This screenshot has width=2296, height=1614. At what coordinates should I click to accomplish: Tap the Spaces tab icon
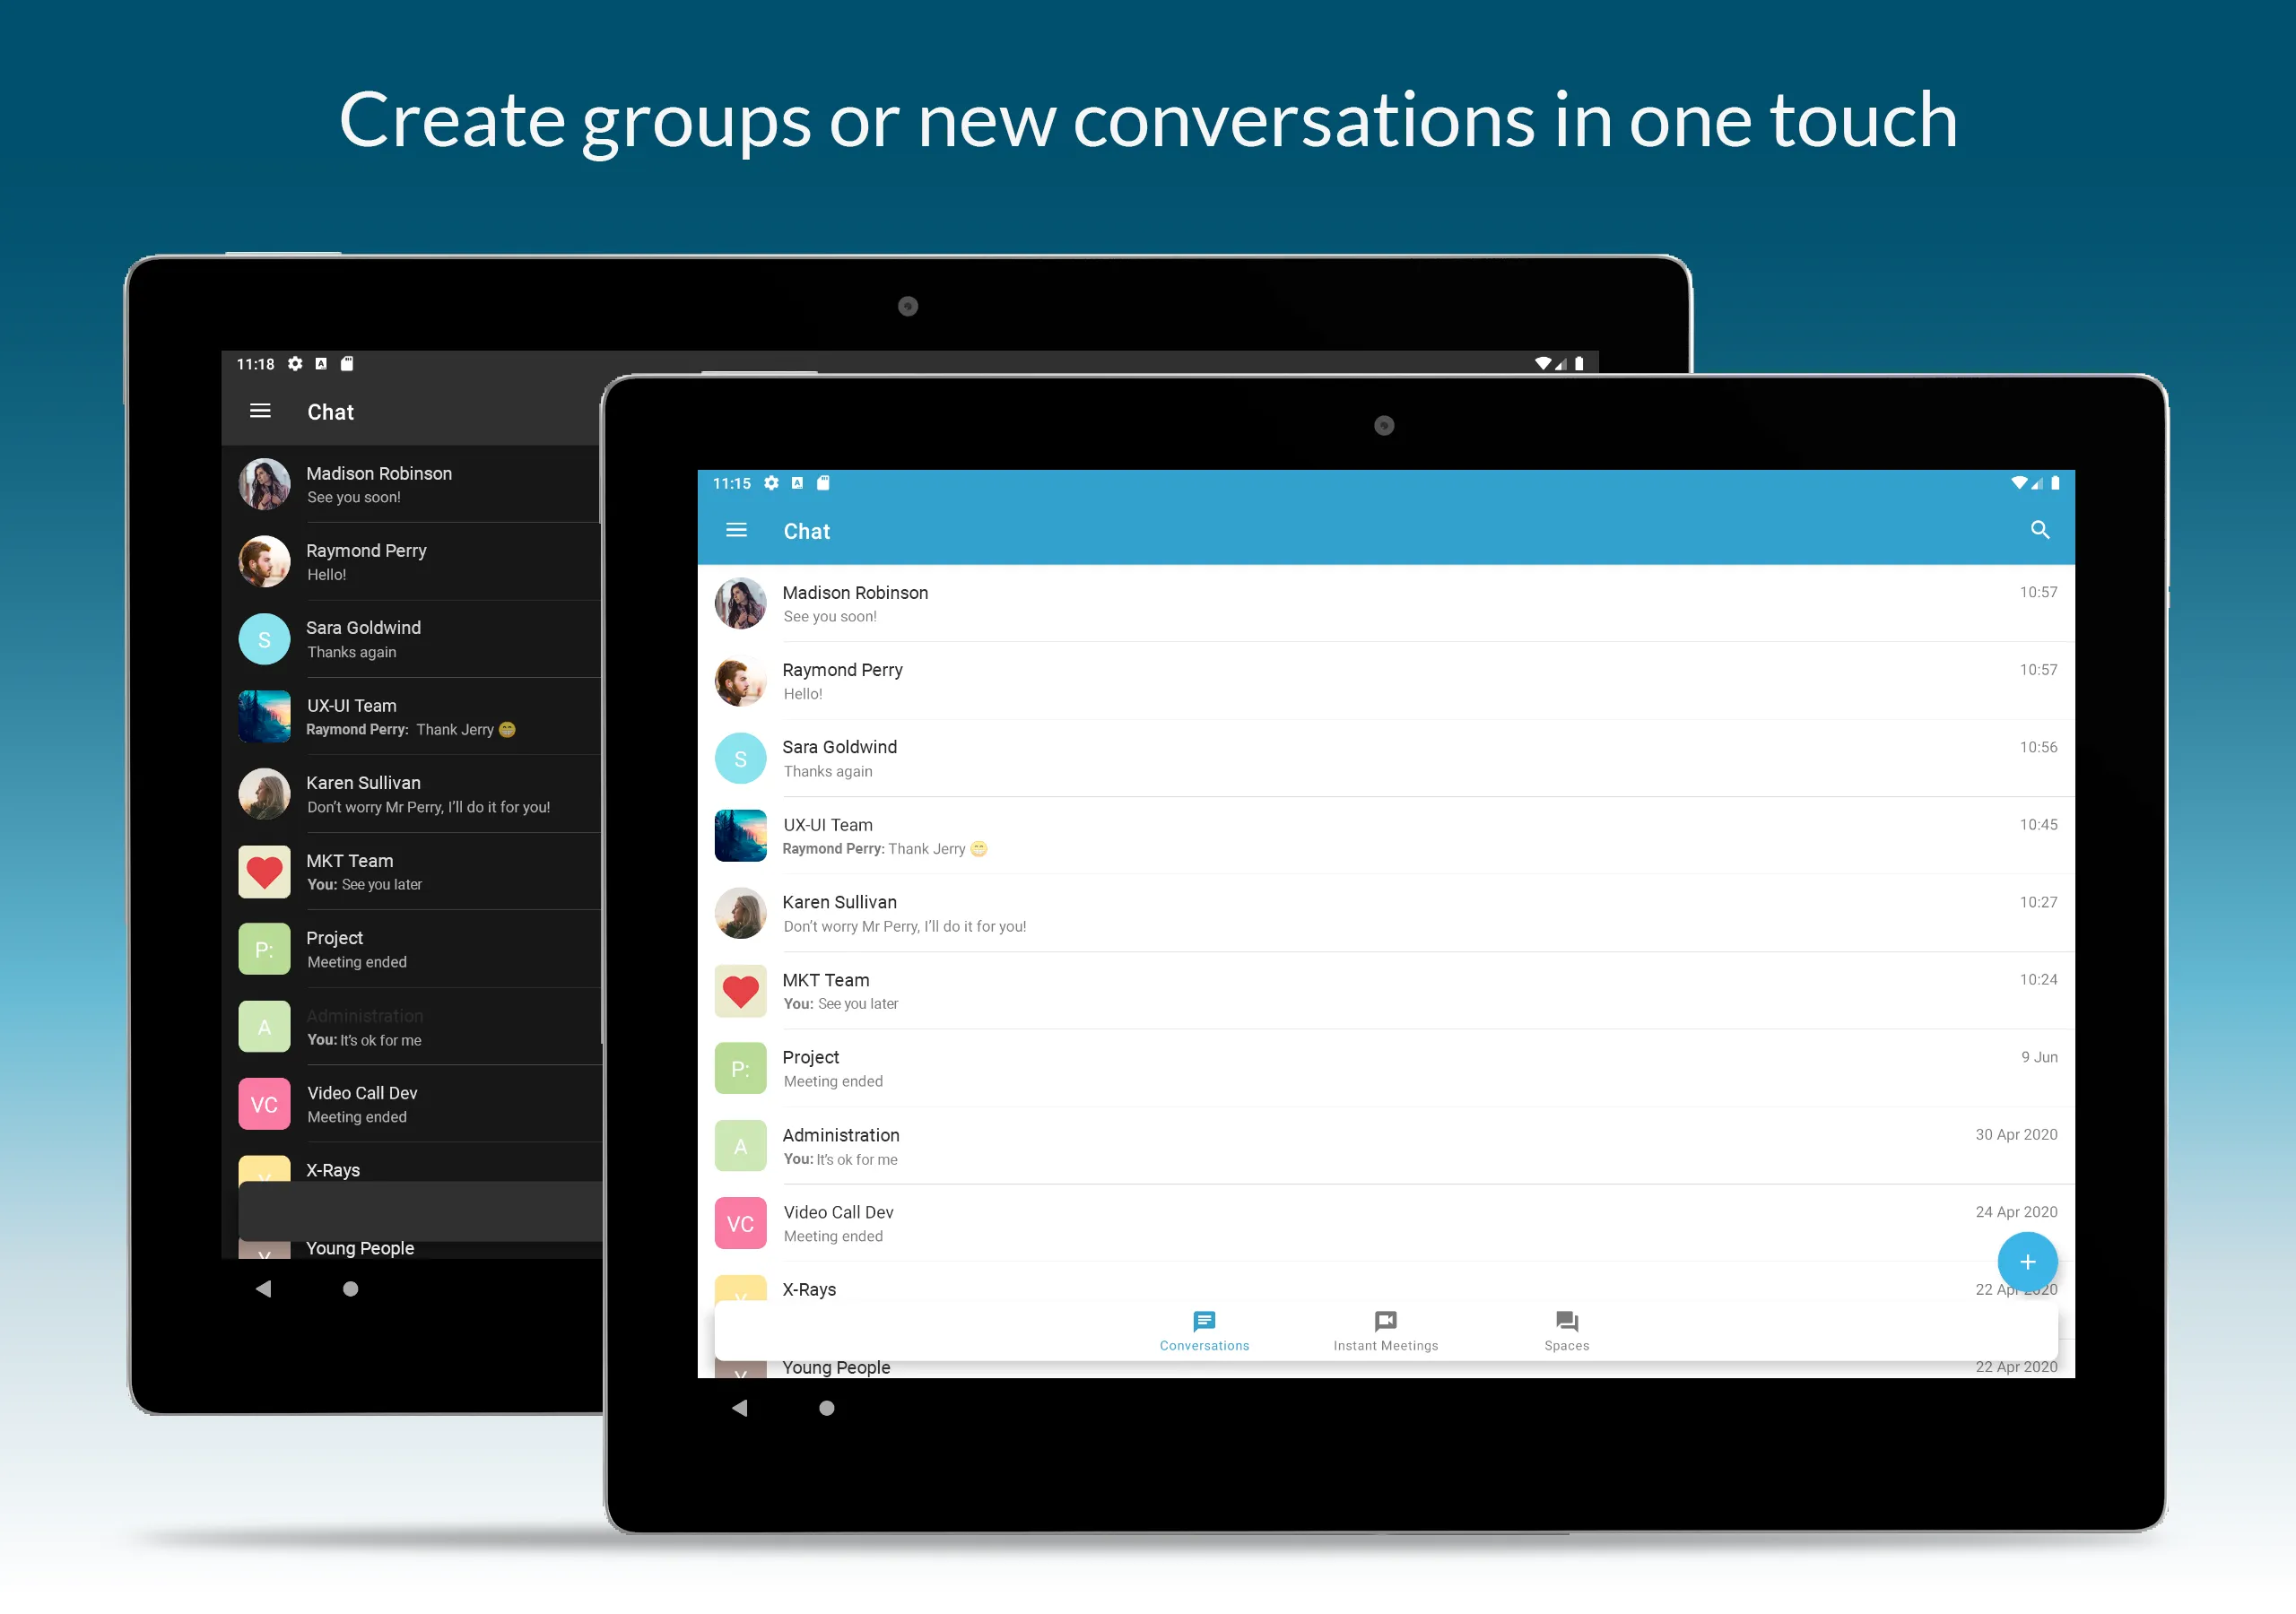pos(1564,1323)
